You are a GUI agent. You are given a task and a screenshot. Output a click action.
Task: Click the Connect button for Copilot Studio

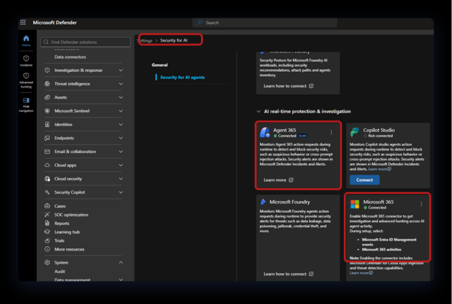click(364, 180)
